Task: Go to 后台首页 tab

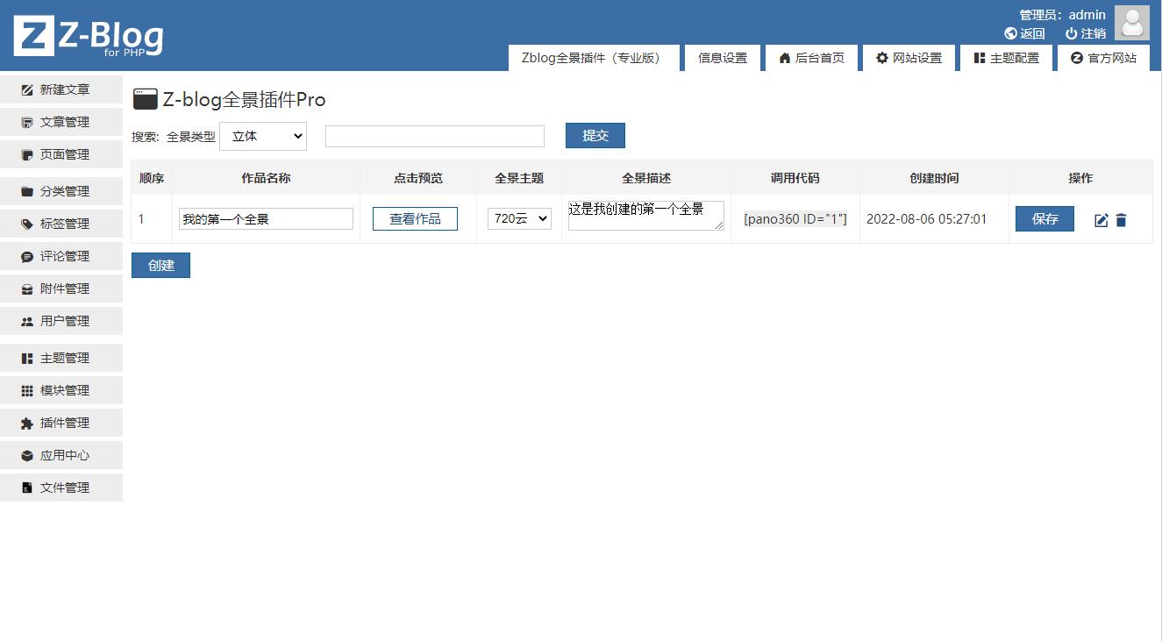Action: 811,58
